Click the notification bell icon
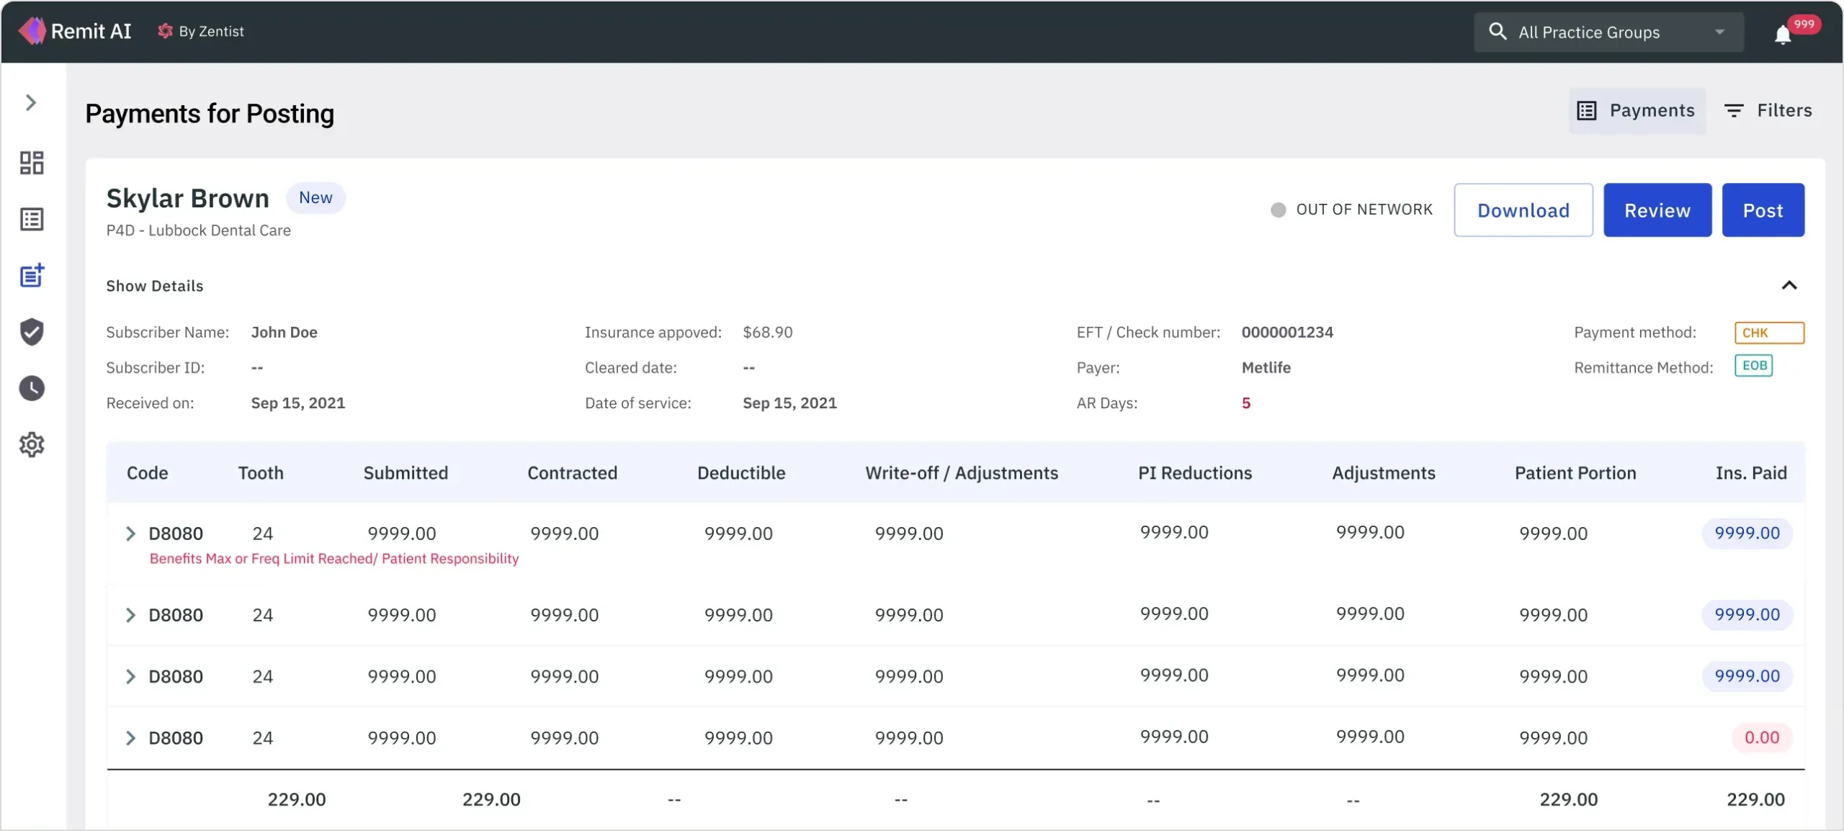Screen dimensions: 1844x831 (x=1783, y=34)
